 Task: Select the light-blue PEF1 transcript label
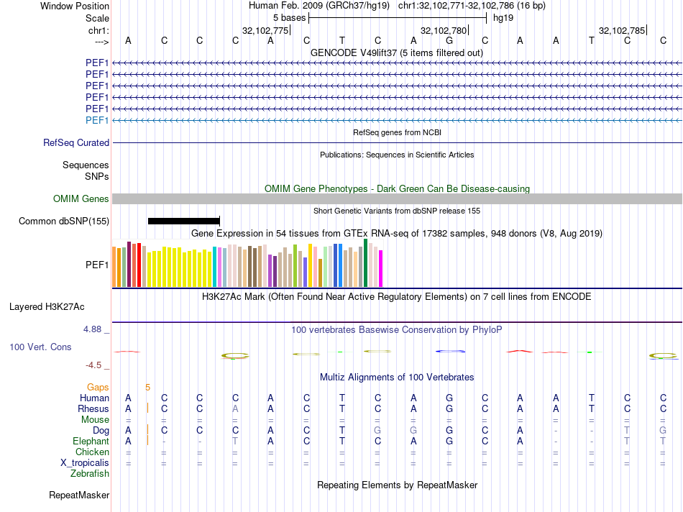[x=97, y=120]
